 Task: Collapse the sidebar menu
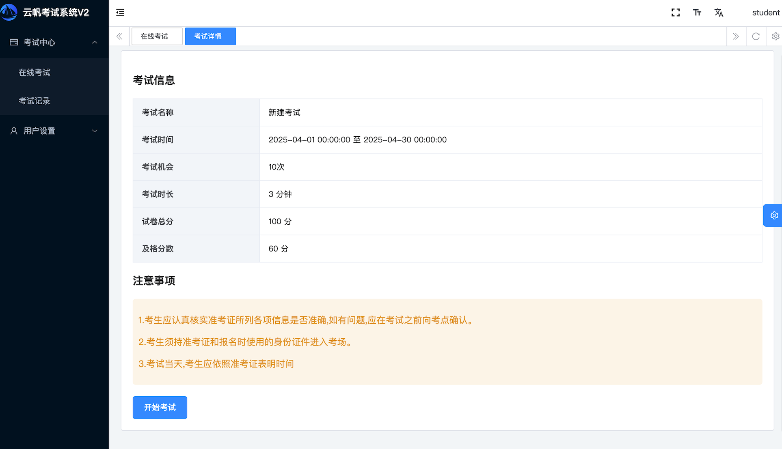point(120,13)
